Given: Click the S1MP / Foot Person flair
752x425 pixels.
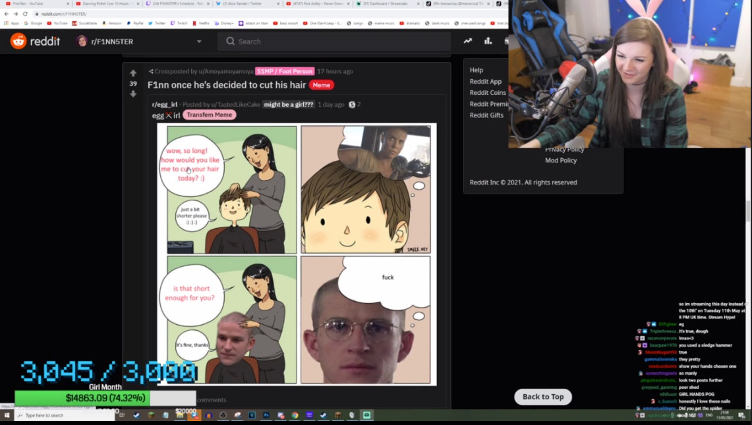Looking at the screenshot, I should pos(285,71).
